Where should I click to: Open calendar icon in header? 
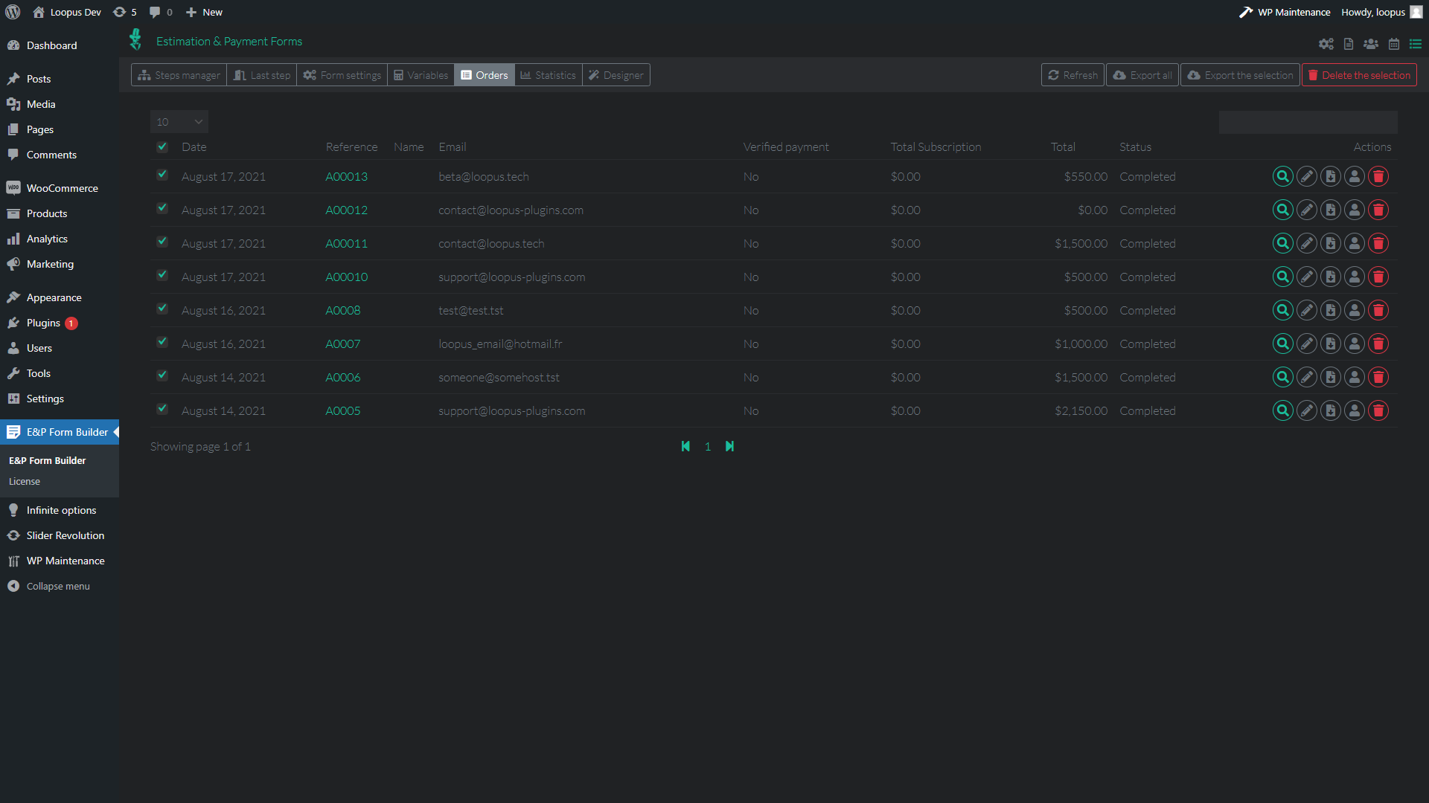1394,44
